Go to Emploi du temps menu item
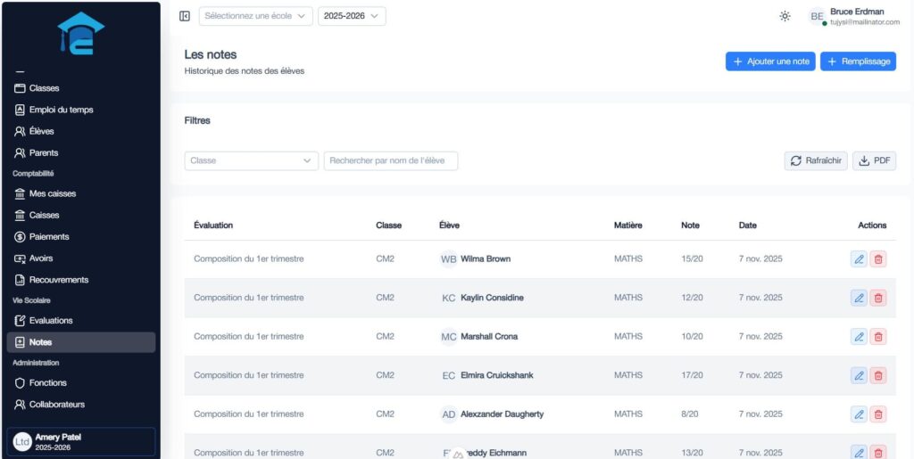The width and height of the screenshot is (914, 459). pyautogui.click(x=61, y=110)
